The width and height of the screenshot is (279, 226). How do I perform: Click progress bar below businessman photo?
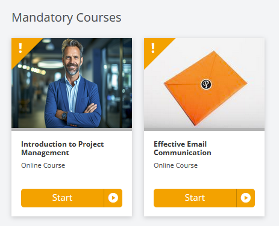click(x=72, y=129)
